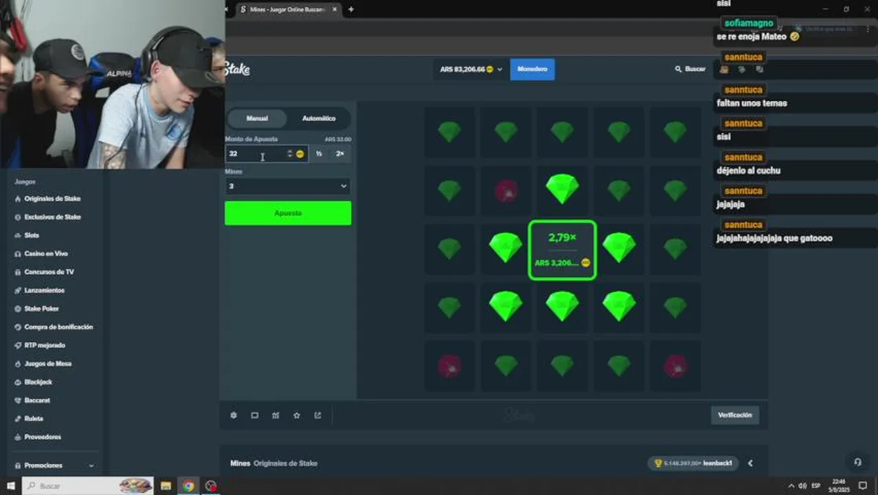The width and height of the screenshot is (878, 495).
Task: Open Concursos de TV
Action: coord(49,272)
